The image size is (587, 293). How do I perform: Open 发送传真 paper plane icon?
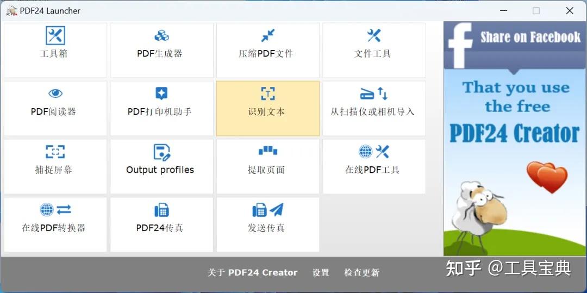pos(268,209)
